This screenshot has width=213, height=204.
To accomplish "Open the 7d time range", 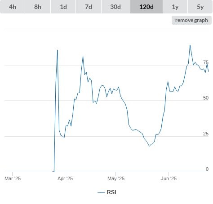I will [x=89, y=7].
